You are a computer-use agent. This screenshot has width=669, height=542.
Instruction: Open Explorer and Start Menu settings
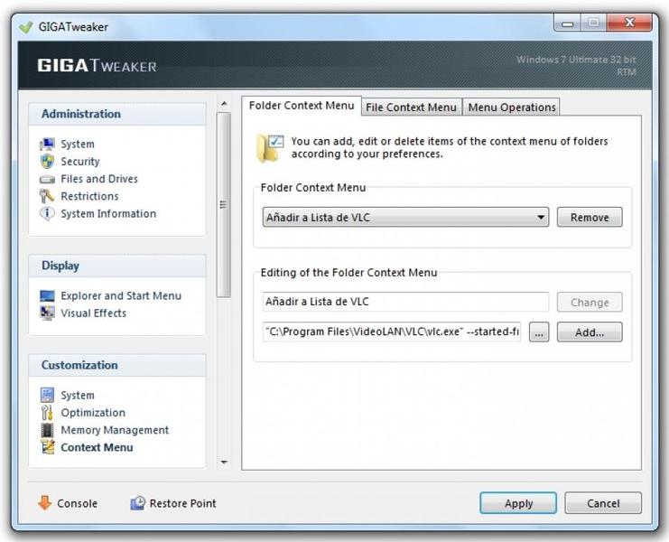tap(121, 295)
